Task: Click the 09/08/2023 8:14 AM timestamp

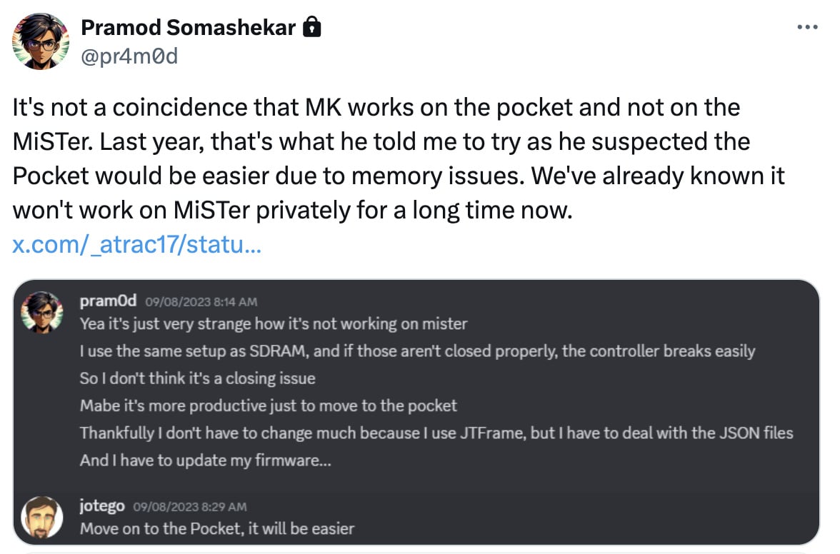Action: coord(201,302)
